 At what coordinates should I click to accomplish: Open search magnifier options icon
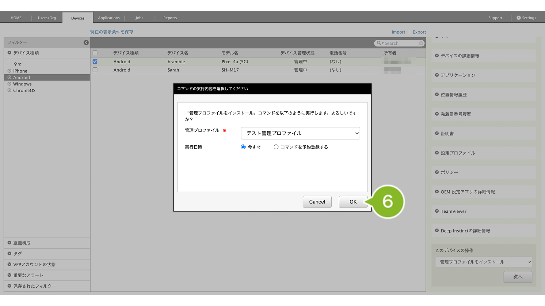point(380,43)
